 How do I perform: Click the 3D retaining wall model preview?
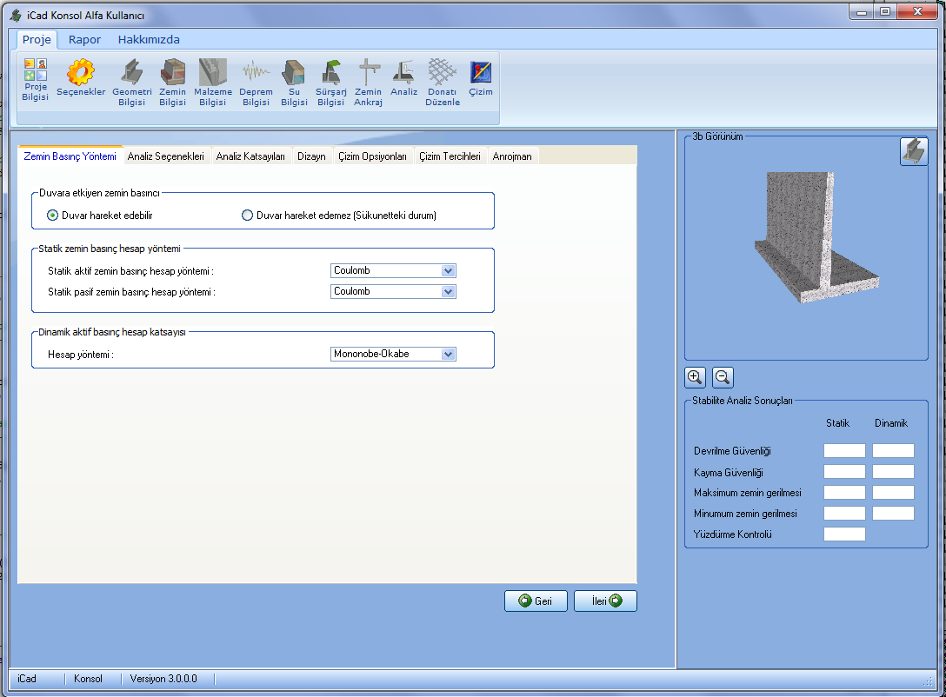817,237
